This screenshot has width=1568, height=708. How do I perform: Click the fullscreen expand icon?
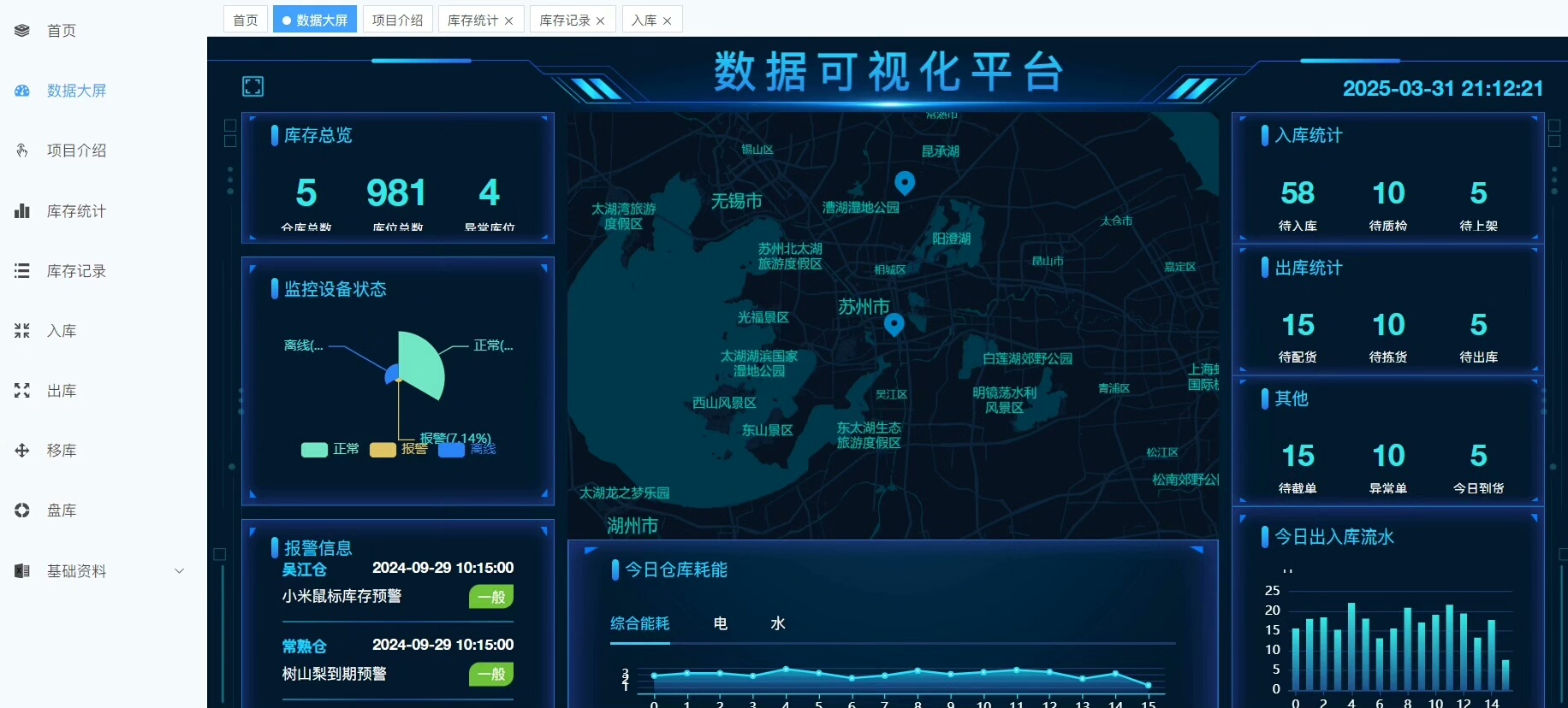click(253, 86)
